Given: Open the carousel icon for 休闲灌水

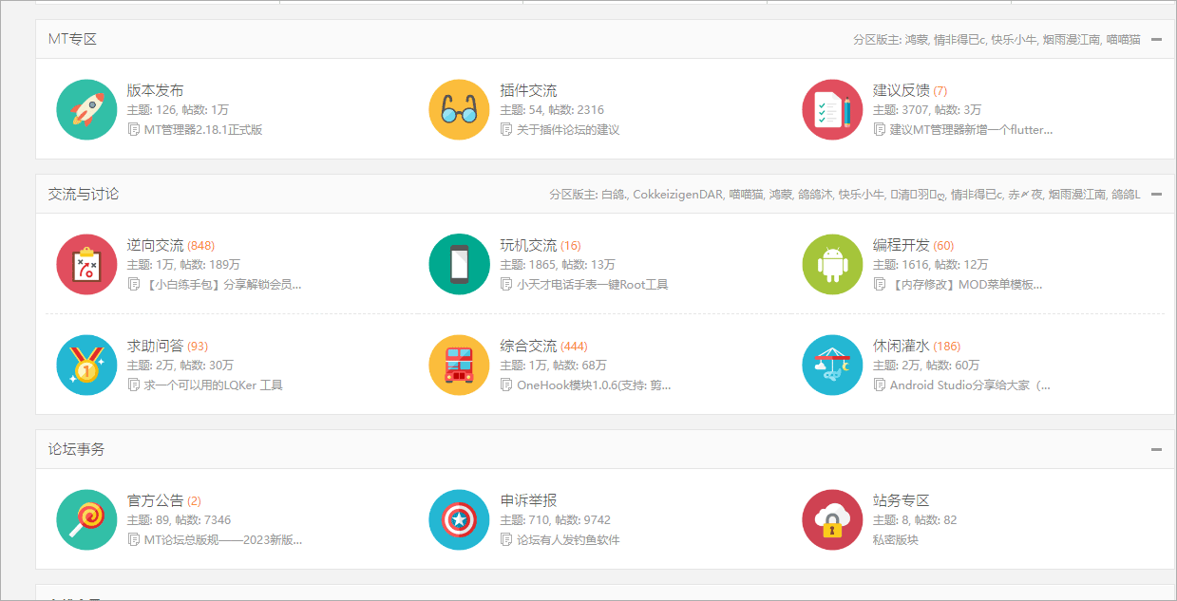Looking at the screenshot, I should [x=832, y=365].
